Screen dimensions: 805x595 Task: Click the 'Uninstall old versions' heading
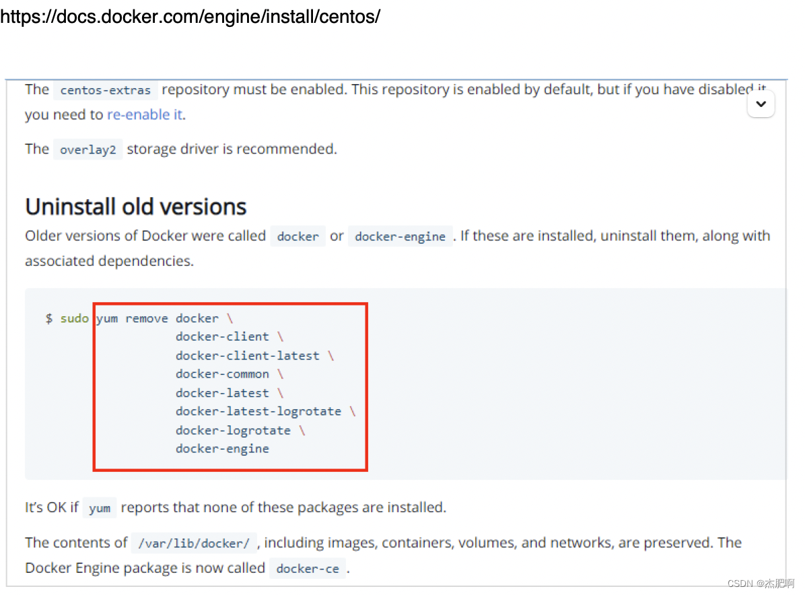(135, 207)
